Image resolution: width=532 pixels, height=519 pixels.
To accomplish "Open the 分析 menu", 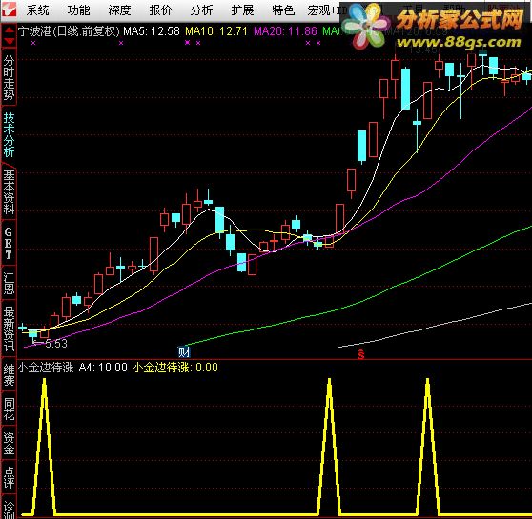I will point(201,10).
